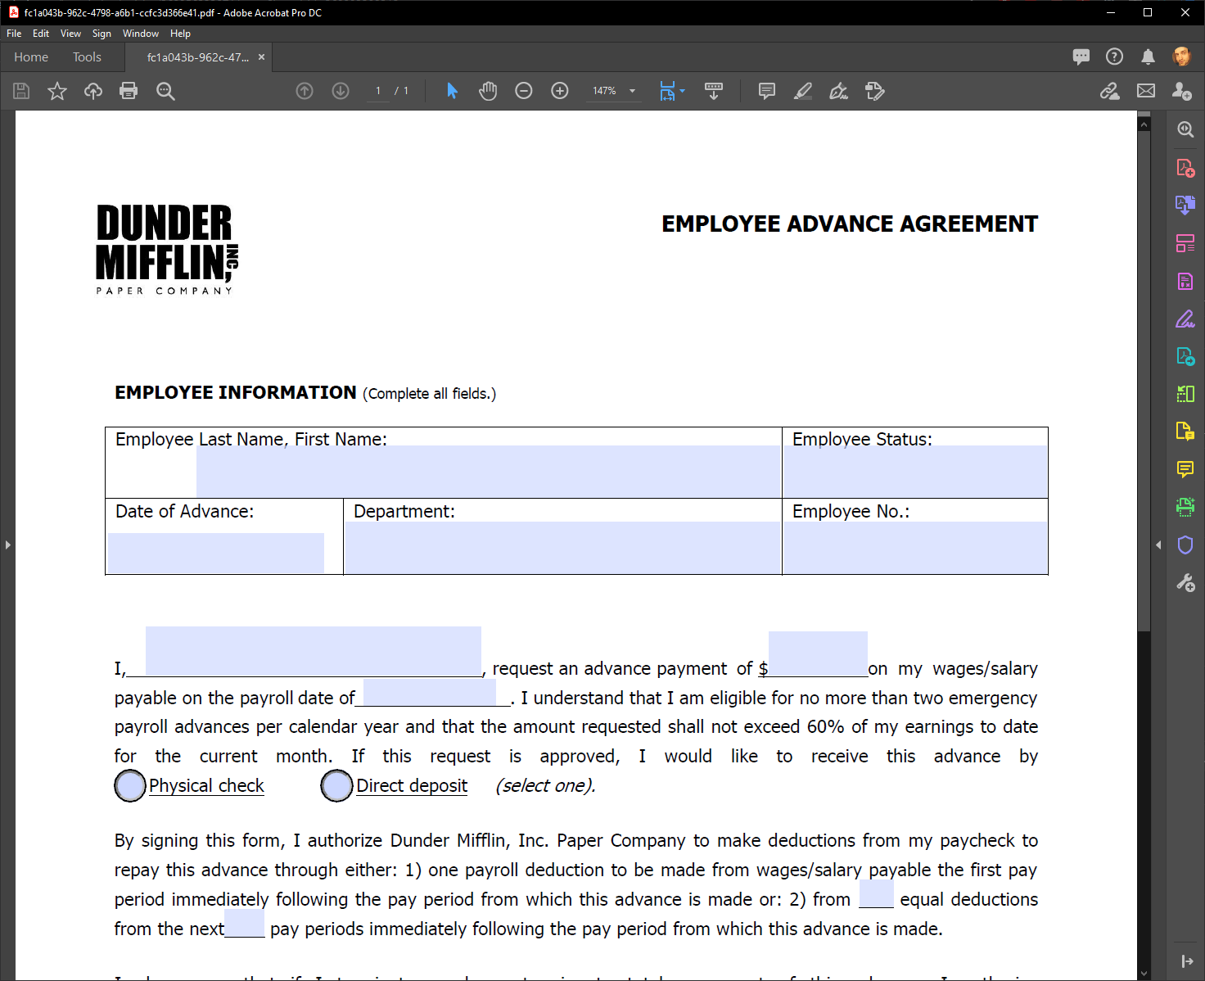Select the Physical check radio button

tap(130, 786)
